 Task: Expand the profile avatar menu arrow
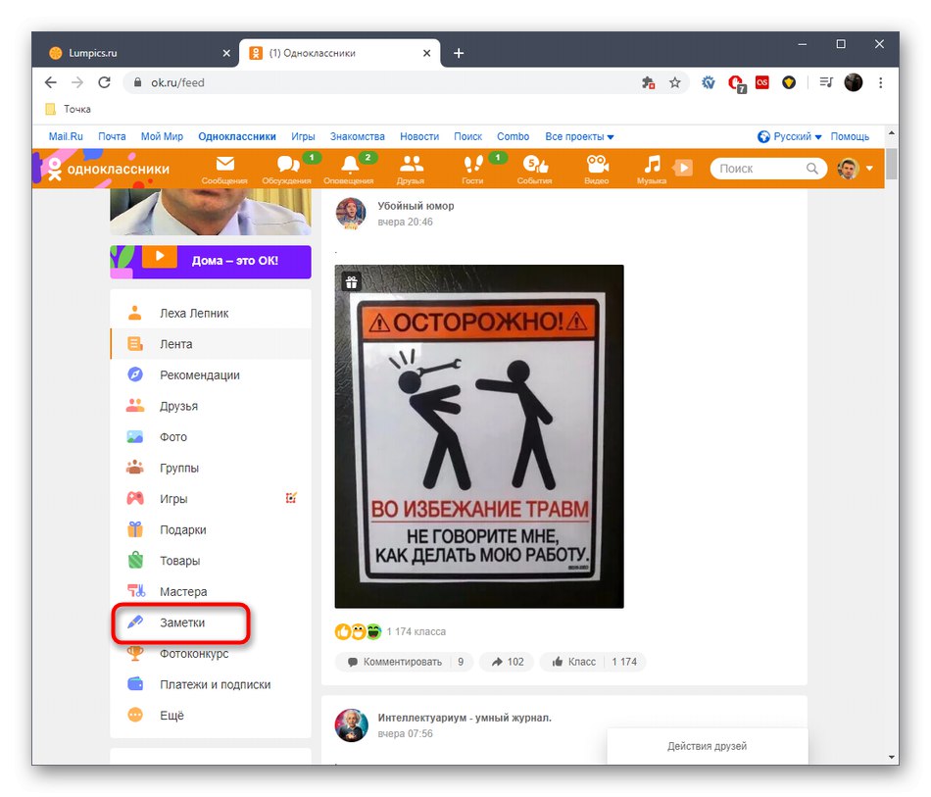[869, 169]
